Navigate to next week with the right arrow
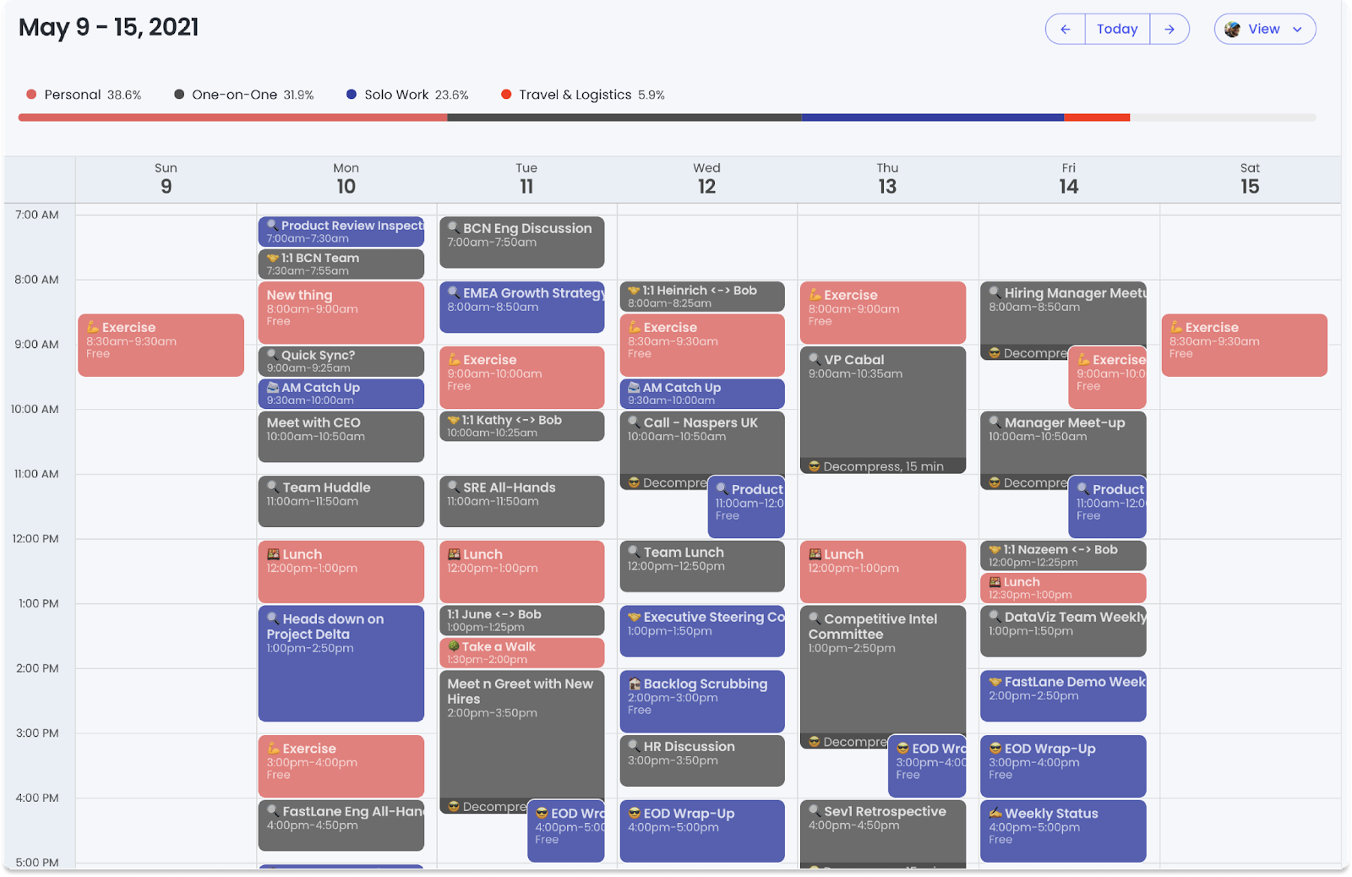Viewport: 1352px width, 877px height. click(x=1170, y=29)
